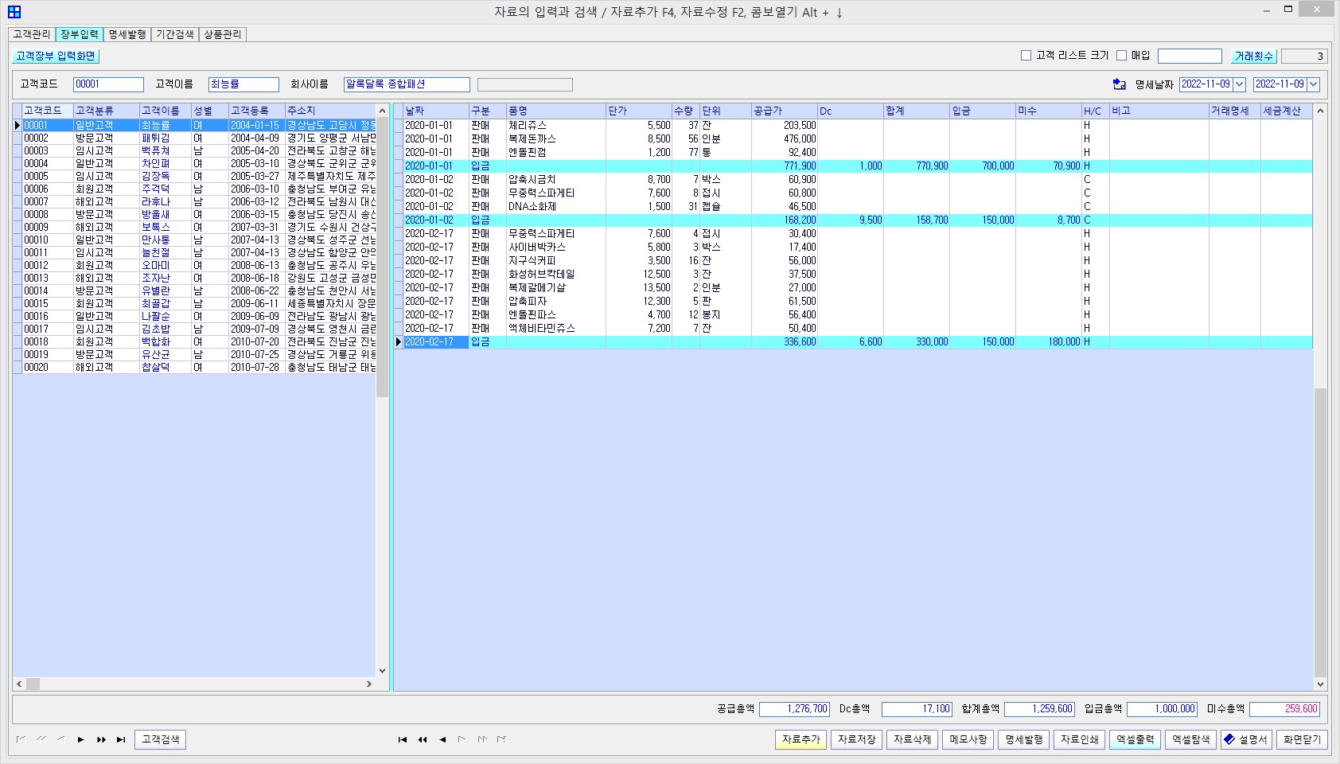The height and width of the screenshot is (764, 1340).
Task: Switch to the 고객관리 tab
Action: click(32, 34)
